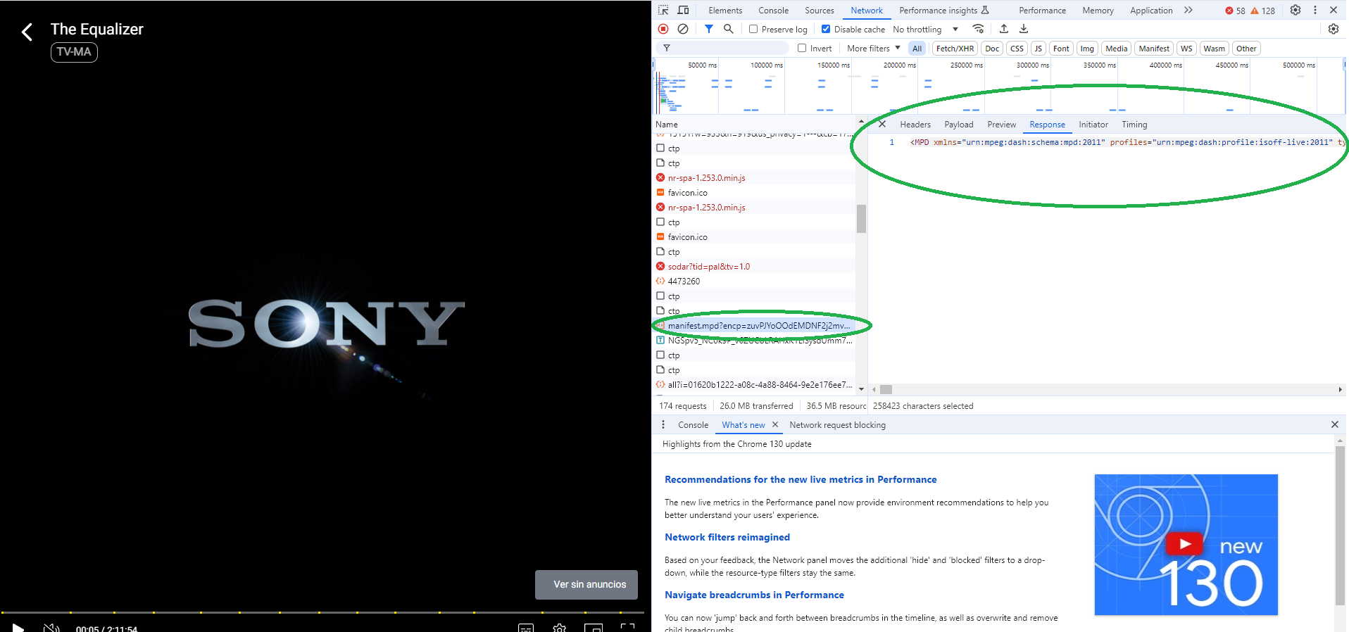Open picture-in-picture mode in player
The width and height of the screenshot is (1349, 632).
(x=594, y=628)
